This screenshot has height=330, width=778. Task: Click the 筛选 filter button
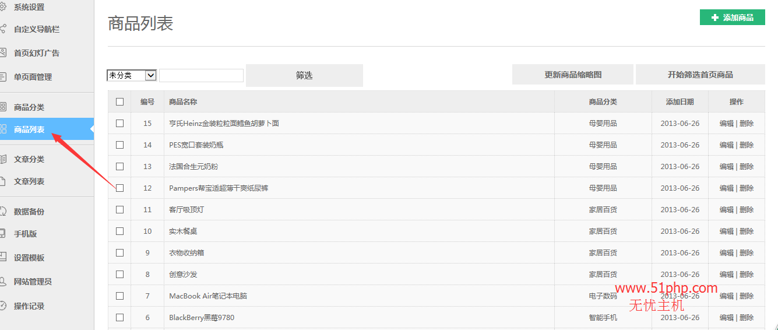(304, 75)
